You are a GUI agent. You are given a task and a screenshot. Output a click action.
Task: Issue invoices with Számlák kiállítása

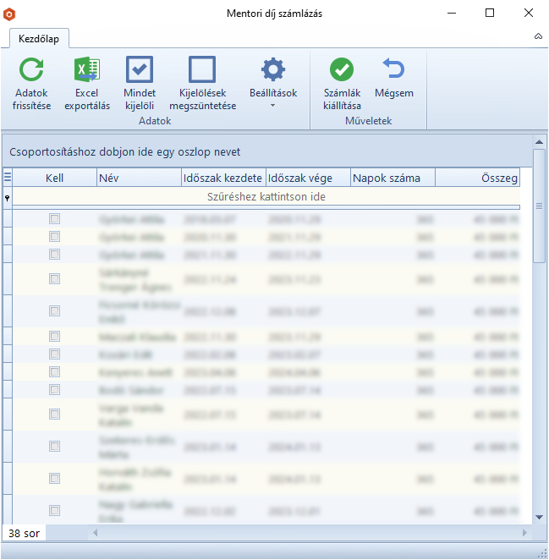pos(342,69)
